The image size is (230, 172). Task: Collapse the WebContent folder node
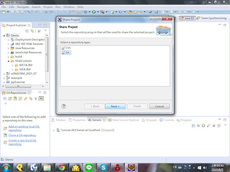[x=8, y=61]
